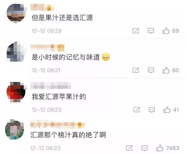Open comment bubble on the peach juice comment
Screen dimensions: 187x154
click(x=144, y=148)
